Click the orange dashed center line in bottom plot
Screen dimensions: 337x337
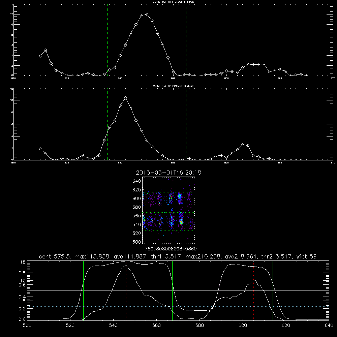[x=190, y=290]
